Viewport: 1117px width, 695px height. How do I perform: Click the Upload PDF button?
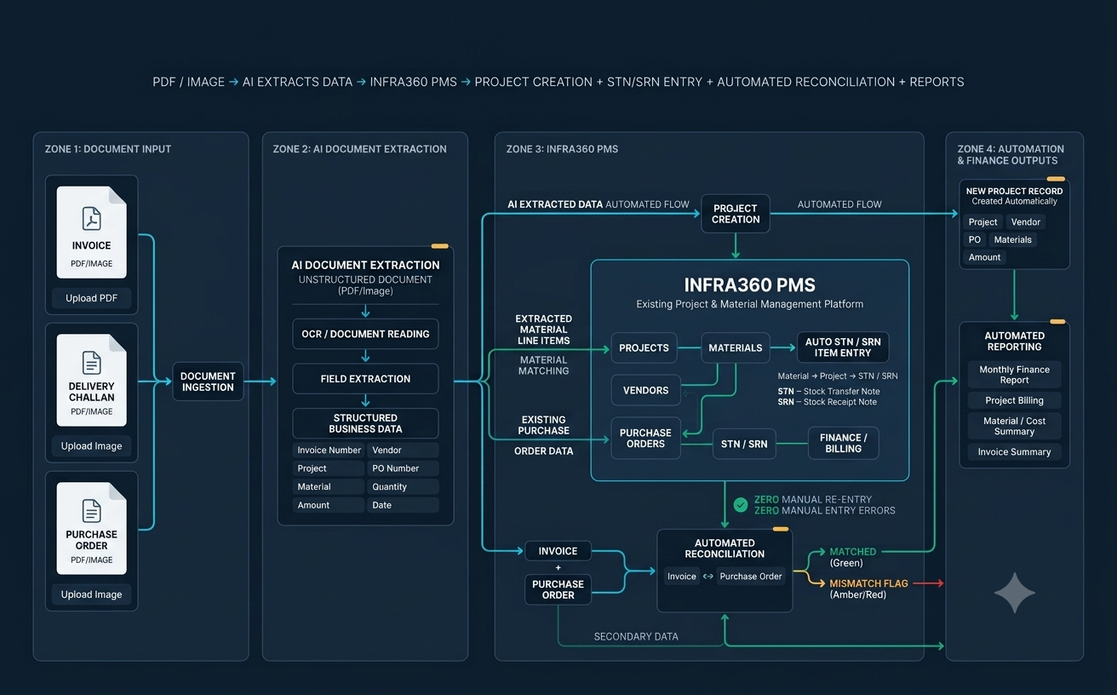coord(92,298)
